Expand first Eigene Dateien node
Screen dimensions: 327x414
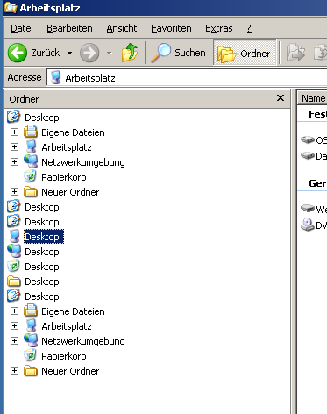14,132
